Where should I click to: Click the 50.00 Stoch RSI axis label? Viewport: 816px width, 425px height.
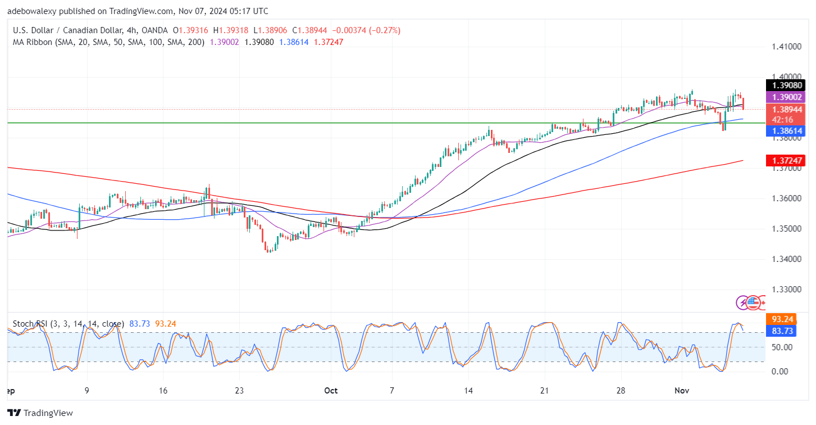pos(782,347)
